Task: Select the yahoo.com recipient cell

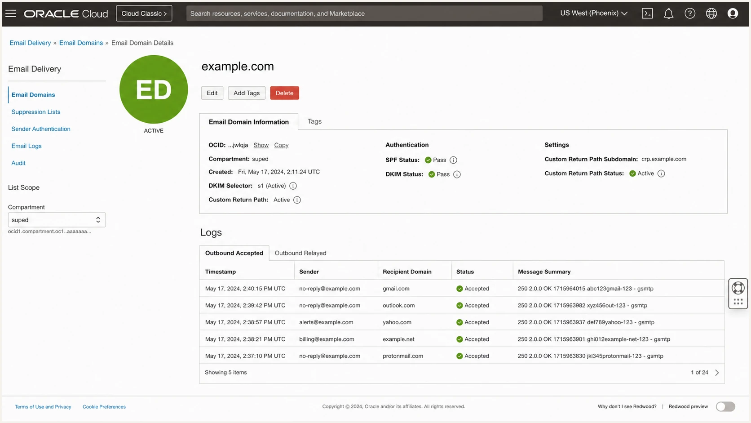Action: click(x=397, y=322)
